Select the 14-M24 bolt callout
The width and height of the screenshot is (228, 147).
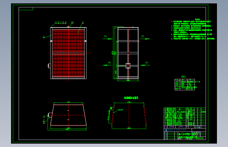click(120, 110)
